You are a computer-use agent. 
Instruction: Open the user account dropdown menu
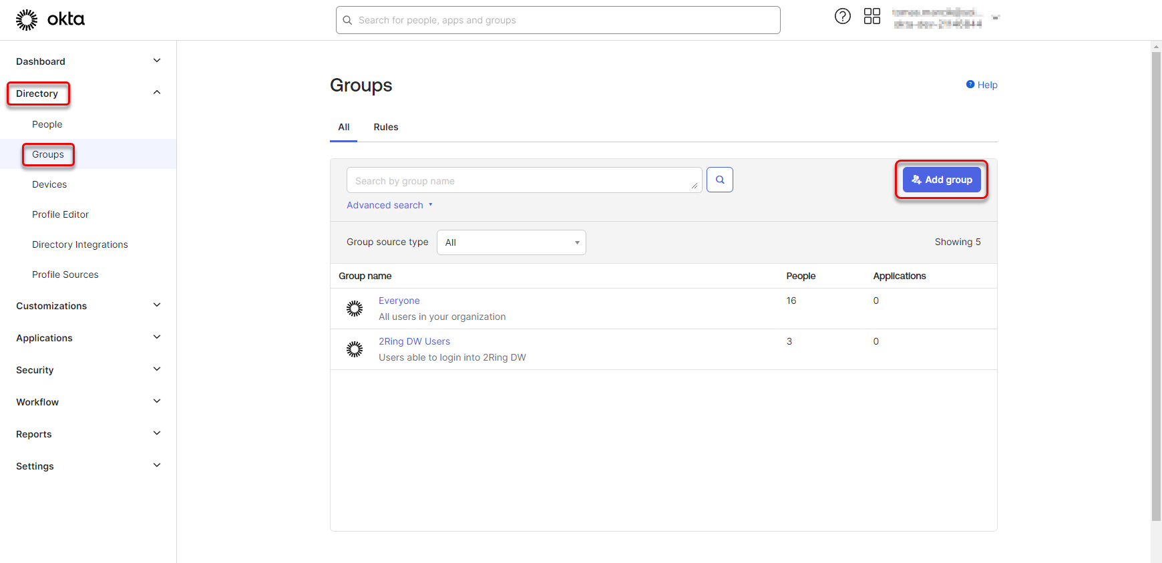point(995,18)
